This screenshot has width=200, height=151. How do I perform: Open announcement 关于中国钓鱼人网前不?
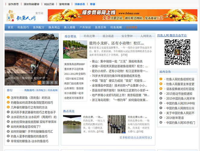pyautogui.click(x=180, y=113)
